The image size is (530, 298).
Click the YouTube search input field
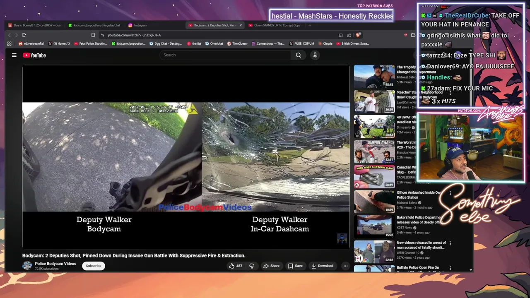point(225,55)
